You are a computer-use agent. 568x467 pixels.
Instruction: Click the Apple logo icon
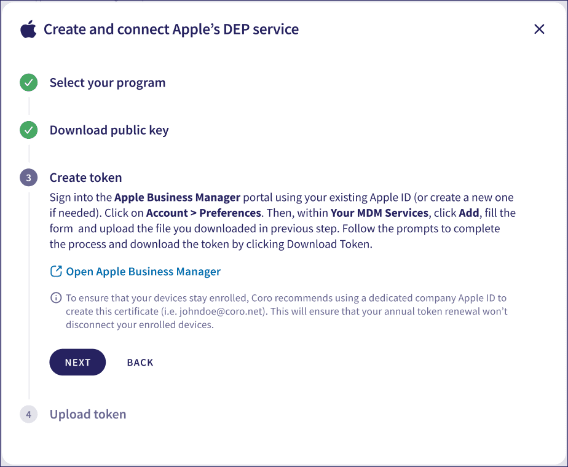tap(28, 29)
